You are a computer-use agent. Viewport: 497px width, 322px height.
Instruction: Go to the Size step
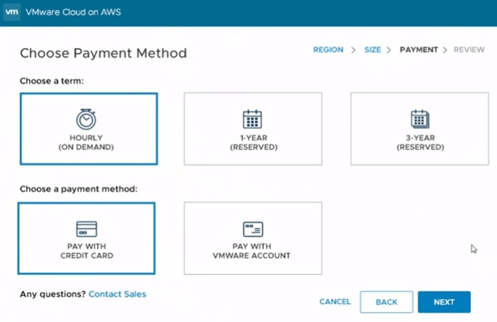click(x=372, y=50)
